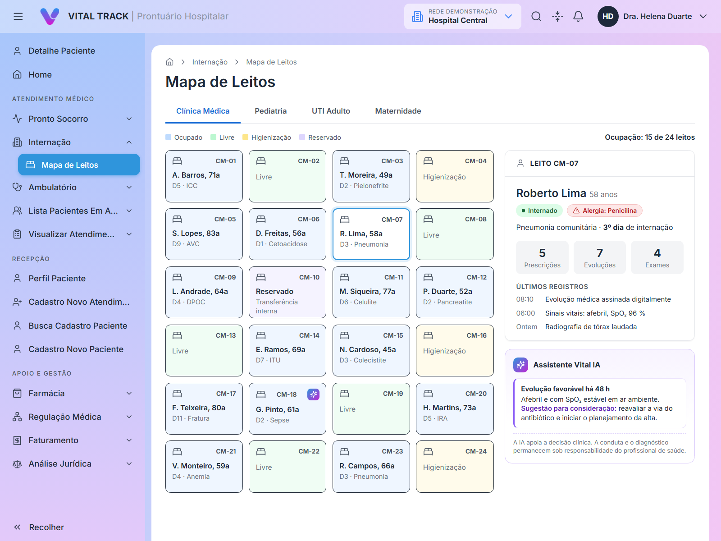Select bed CM-10 Reservado

(x=287, y=293)
